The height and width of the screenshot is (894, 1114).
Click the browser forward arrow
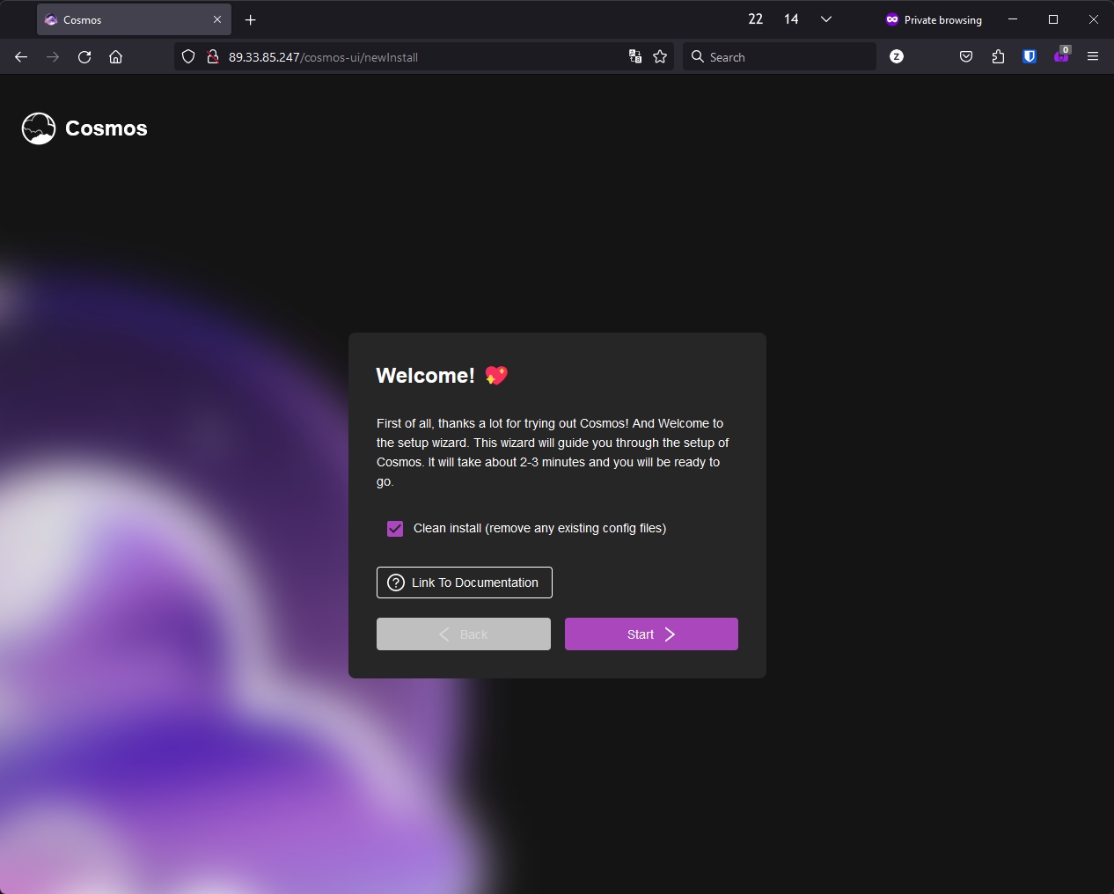(53, 57)
